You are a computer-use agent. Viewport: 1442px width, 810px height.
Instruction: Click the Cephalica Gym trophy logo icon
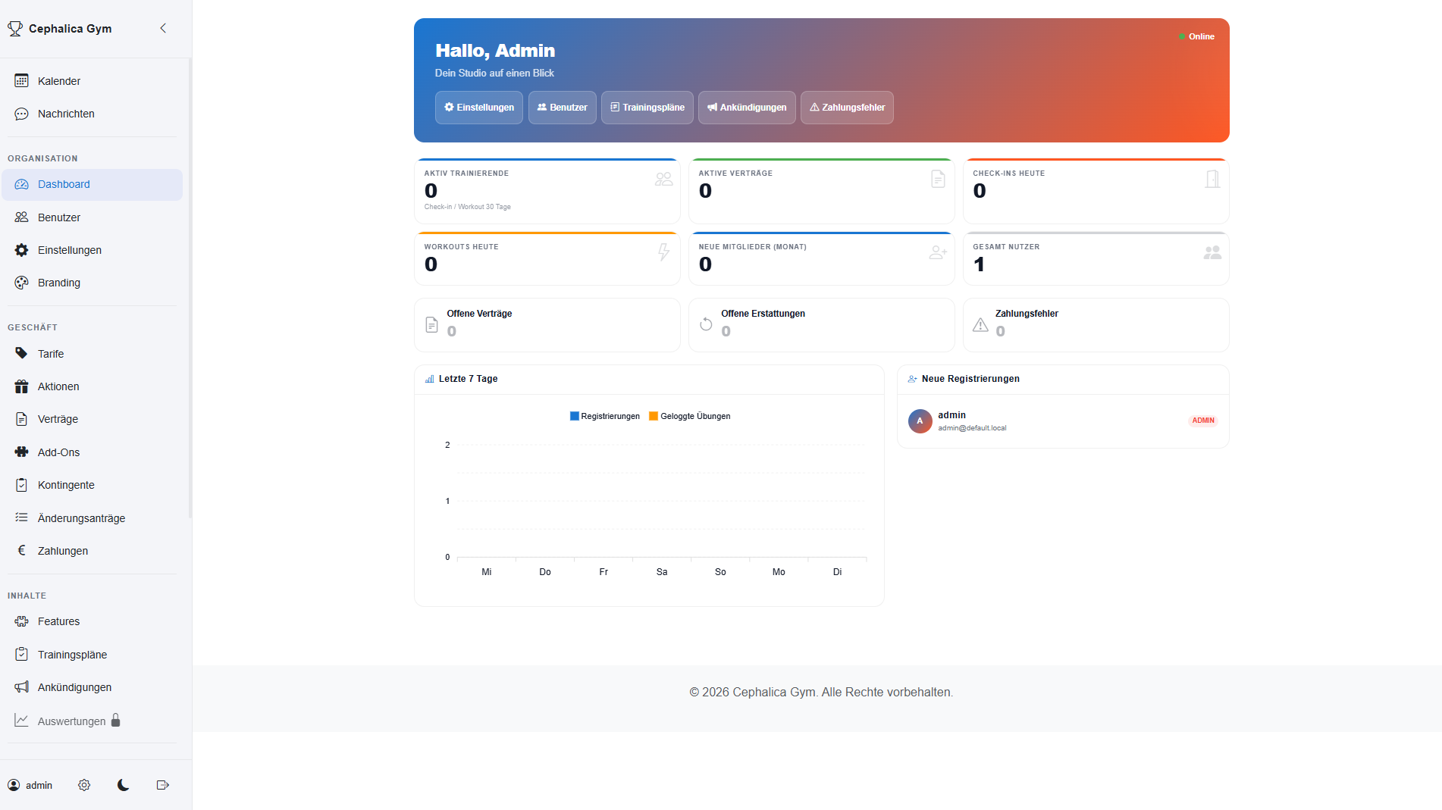point(15,29)
